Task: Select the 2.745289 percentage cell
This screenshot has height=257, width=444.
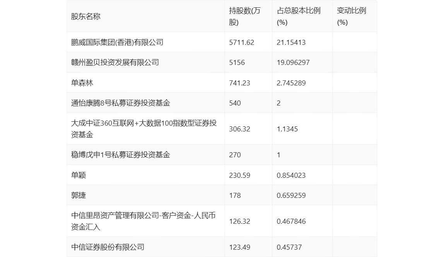Action: pos(291,83)
